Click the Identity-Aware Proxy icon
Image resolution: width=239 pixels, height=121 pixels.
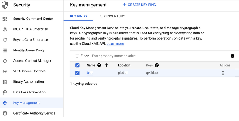pos(5,50)
